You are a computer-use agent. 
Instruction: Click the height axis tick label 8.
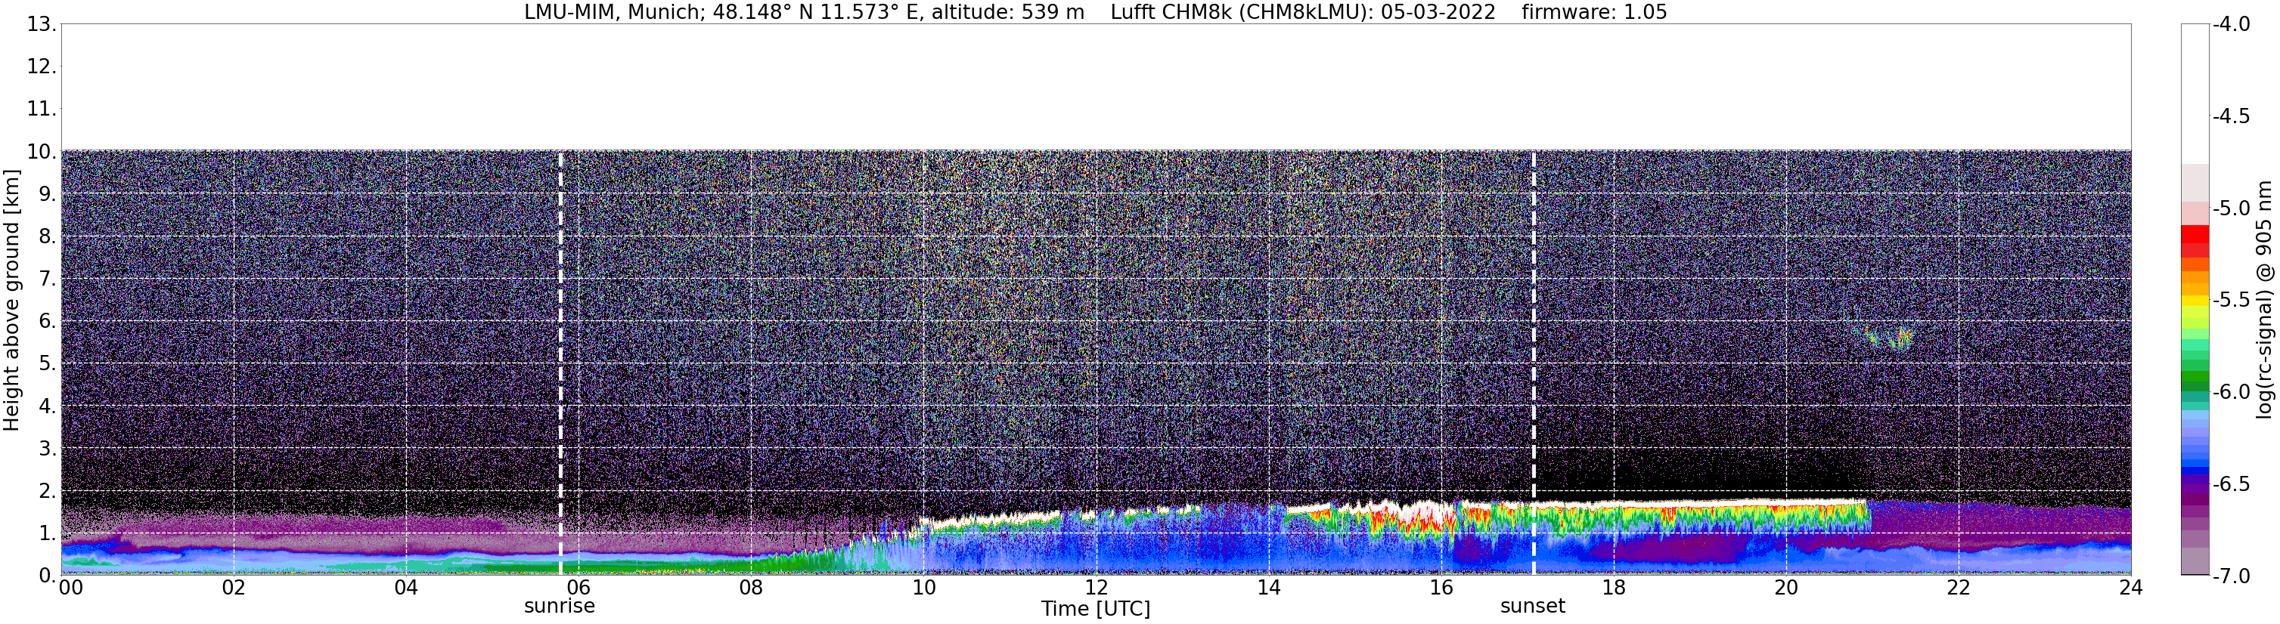coord(47,236)
